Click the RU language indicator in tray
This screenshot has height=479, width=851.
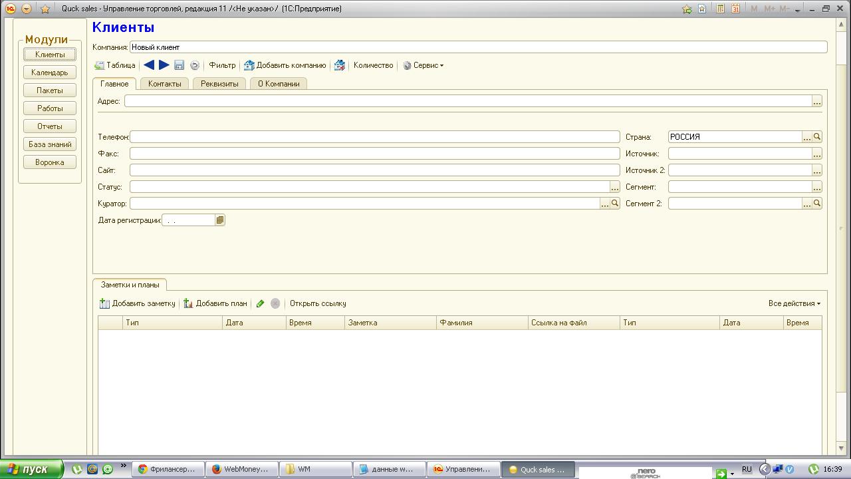coord(747,469)
